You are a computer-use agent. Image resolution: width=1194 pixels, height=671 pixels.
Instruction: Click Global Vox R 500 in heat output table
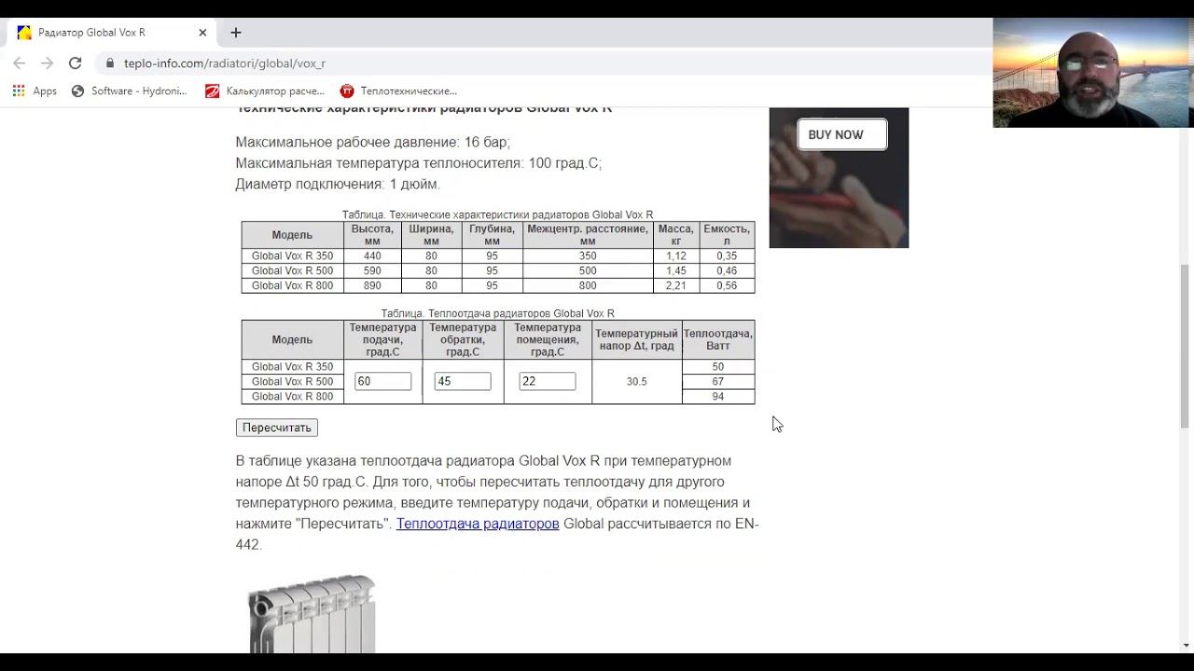pyautogui.click(x=292, y=382)
